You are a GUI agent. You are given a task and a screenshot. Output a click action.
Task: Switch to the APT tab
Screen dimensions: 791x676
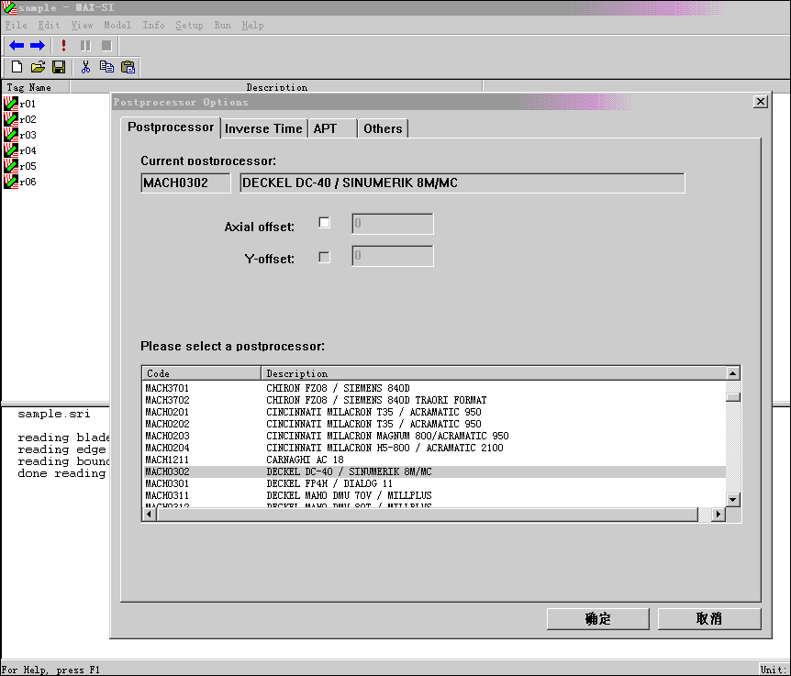pos(332,128)
